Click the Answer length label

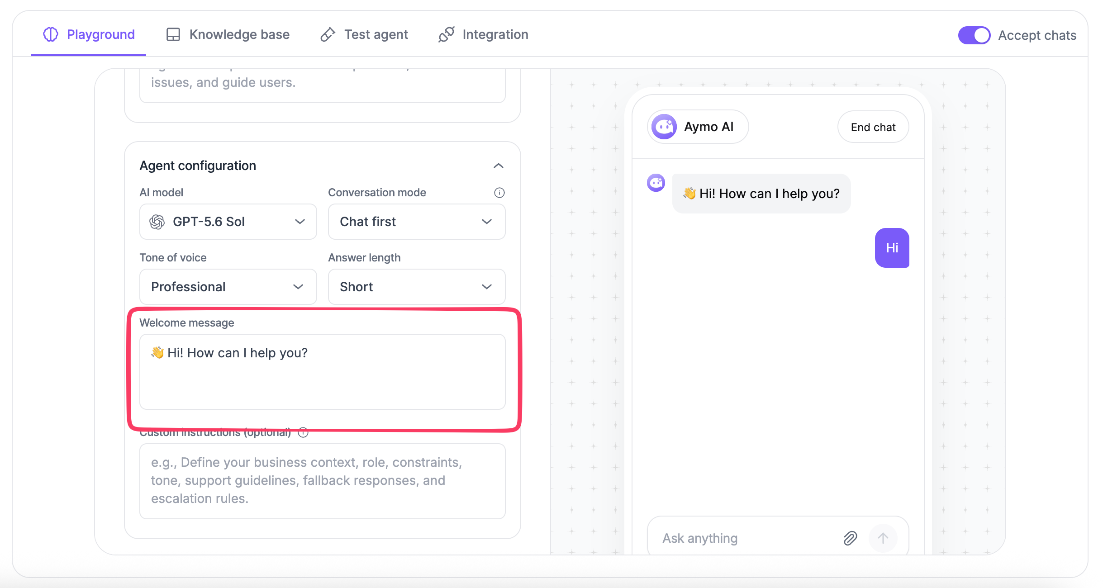click(365, 257)
